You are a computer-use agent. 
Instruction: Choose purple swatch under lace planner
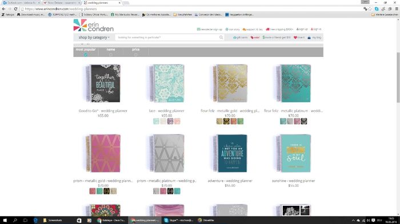[x=170, y=121]
